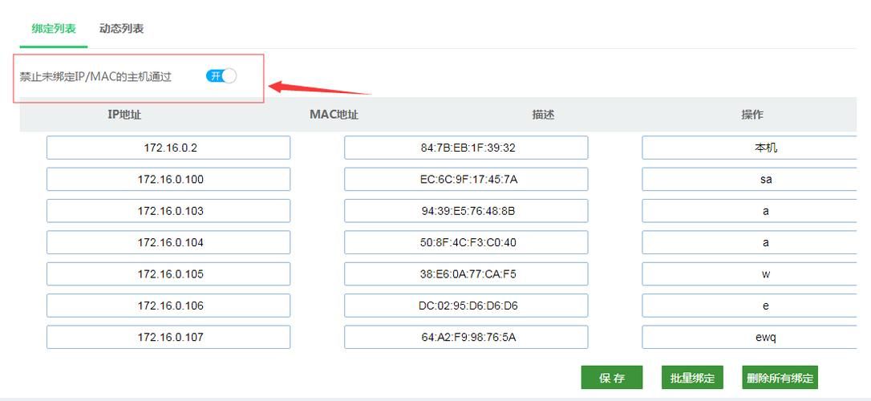Edit the description field for 172.16.0.103

(749, 211)
